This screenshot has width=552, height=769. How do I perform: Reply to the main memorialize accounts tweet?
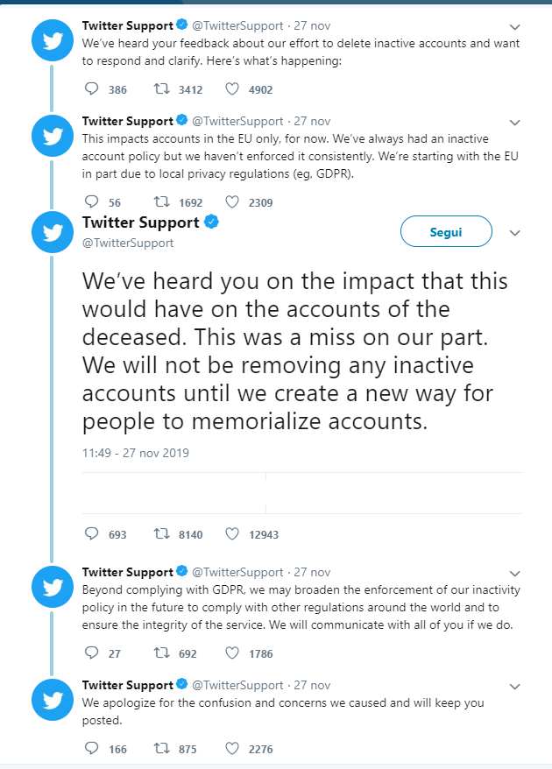pyautogui.click(x=92, y=533)
